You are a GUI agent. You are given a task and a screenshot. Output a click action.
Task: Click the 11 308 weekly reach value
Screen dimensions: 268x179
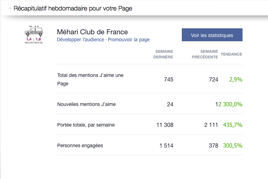coord(165,125)
